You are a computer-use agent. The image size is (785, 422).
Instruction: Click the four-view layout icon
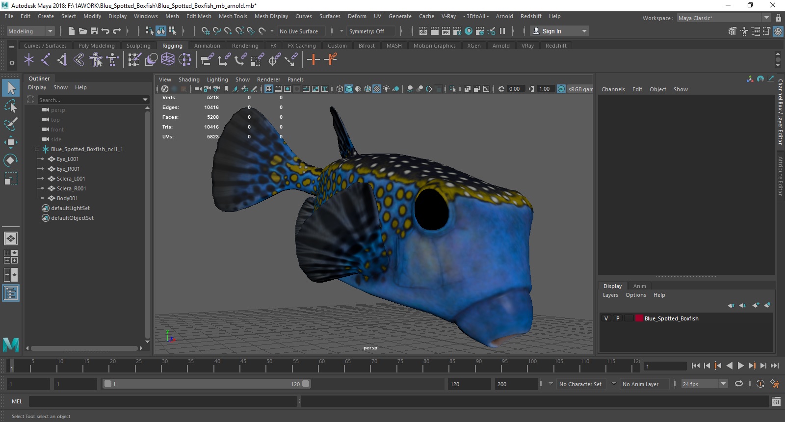pyautogui.click(x=11, y=257)
